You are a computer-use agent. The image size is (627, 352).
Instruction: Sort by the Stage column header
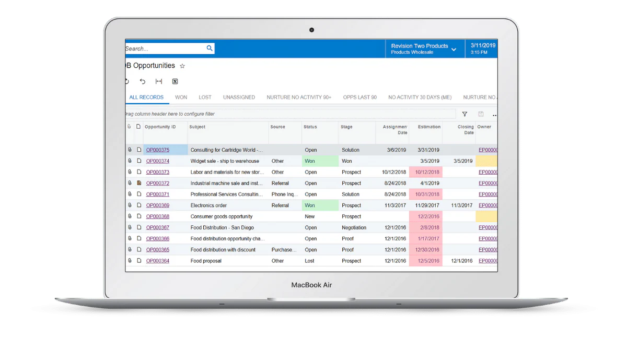coord(346,127)
